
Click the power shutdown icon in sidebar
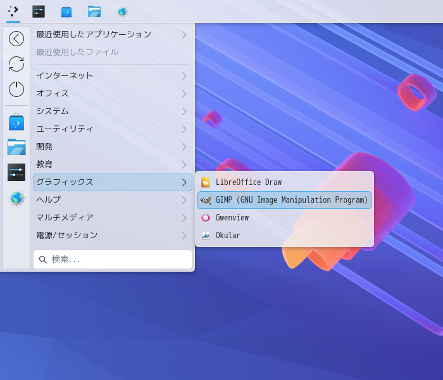click(16, 89)
